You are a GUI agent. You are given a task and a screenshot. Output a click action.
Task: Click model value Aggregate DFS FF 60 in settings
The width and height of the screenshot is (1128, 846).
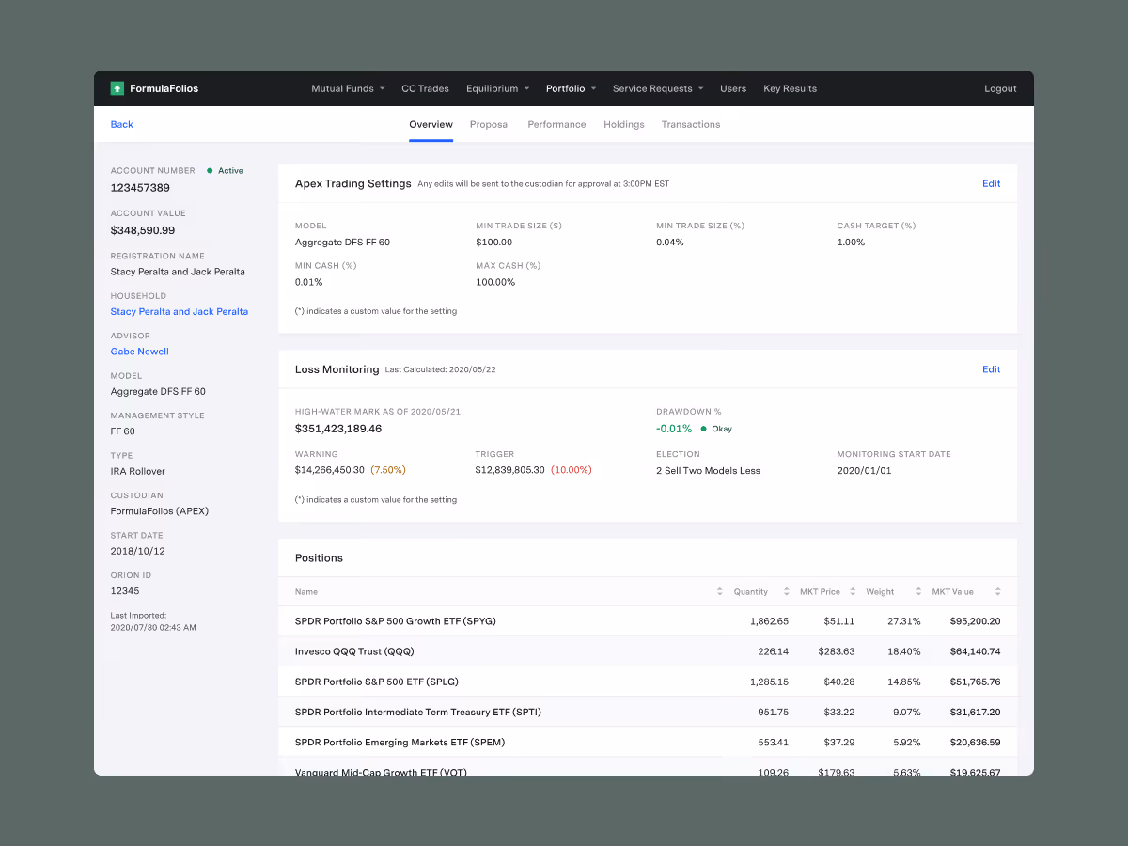(x=342, y=243)
